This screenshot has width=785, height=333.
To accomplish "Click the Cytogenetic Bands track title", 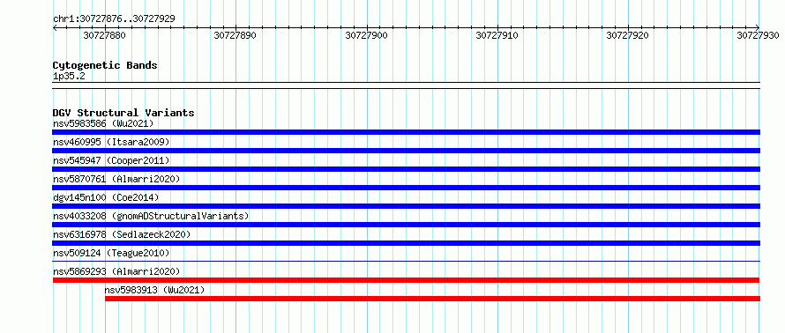I will click(105, 65).
